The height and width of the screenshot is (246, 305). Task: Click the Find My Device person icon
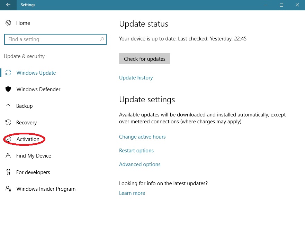pos(8,155)
